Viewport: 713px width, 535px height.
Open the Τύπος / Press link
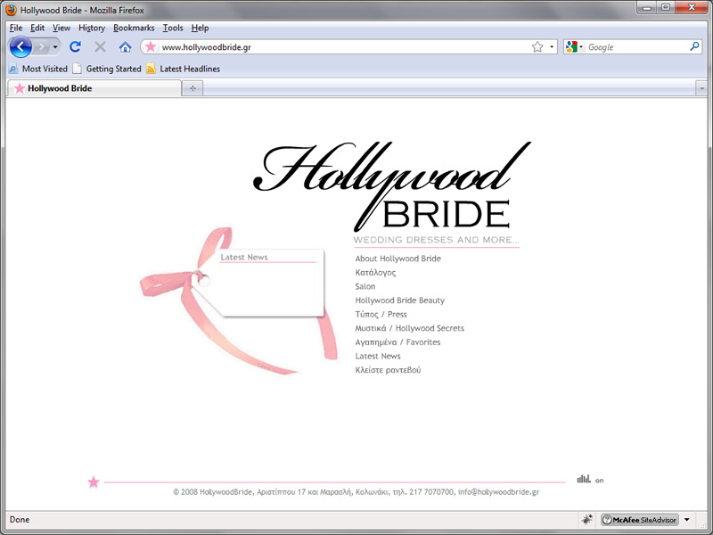pyautogui.click(x=381, y=315)
